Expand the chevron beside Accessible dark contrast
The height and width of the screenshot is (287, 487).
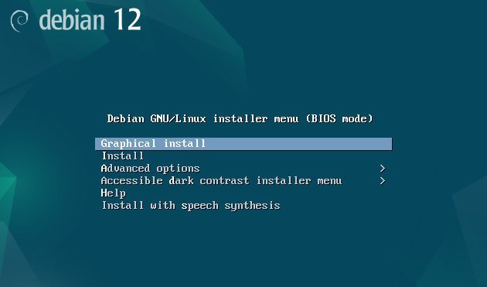(x=383, y=181)
